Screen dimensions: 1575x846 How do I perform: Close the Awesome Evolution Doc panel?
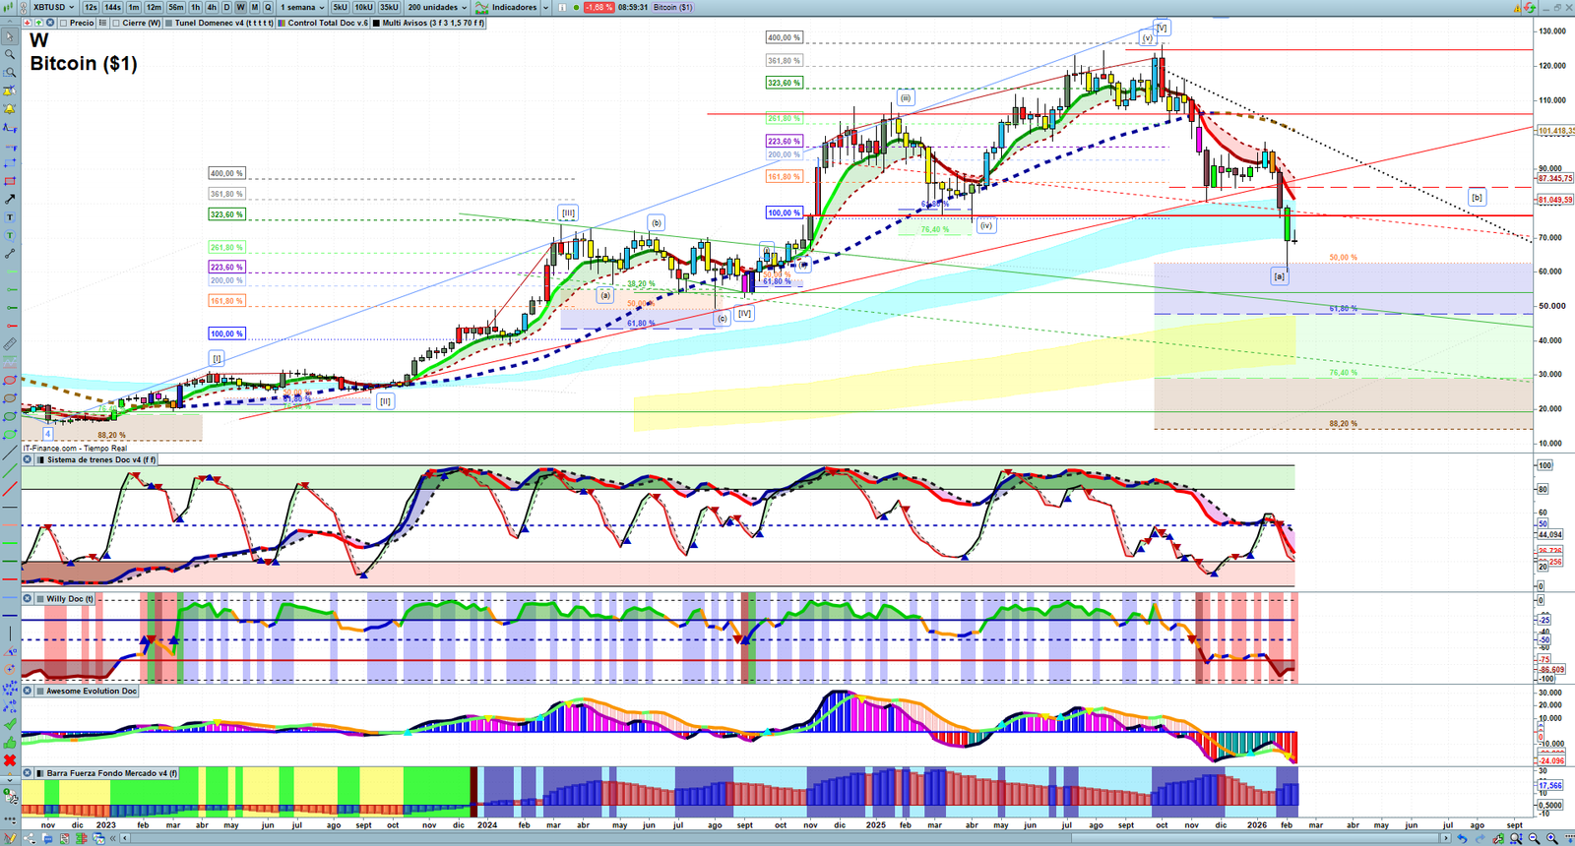pyautogui.click(x=28, y=691)
